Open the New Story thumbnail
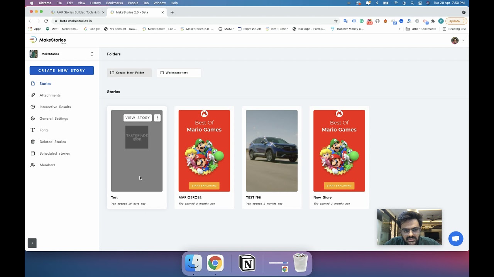 click(339, 151)
